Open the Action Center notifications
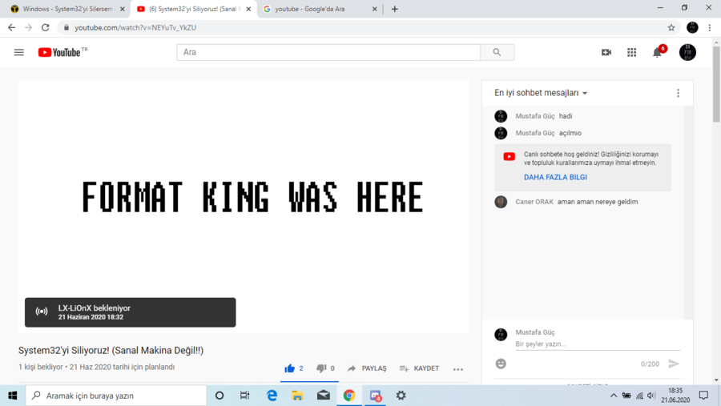The image size is (721, 406). pos(703,396)
